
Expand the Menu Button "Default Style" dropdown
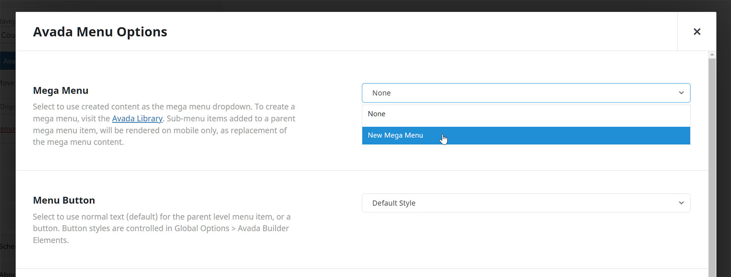(526, 203)
